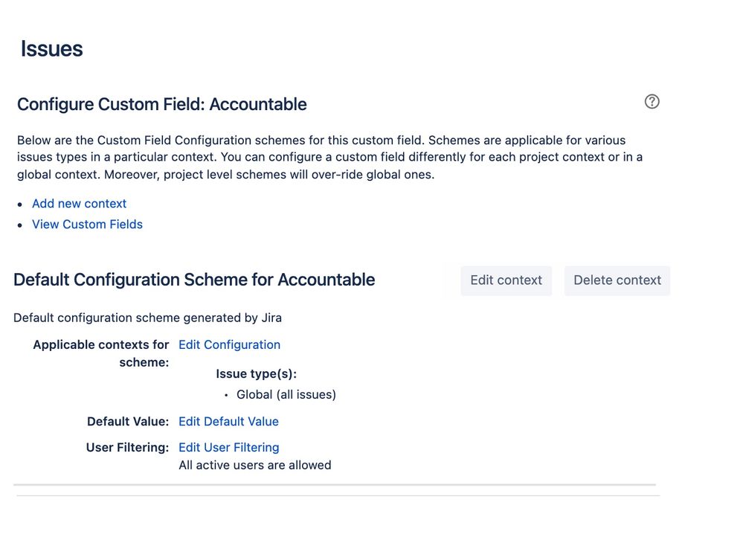Click 'Default configuration scheme generated by Jira' description
Image resolution: width=743 pixels, height=540 pixels.
coord(147,318)
